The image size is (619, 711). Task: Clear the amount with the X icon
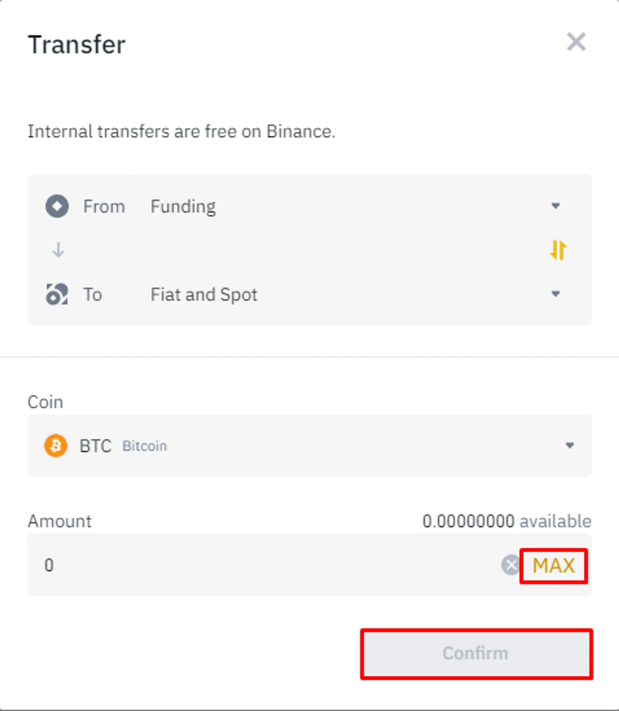511,565
